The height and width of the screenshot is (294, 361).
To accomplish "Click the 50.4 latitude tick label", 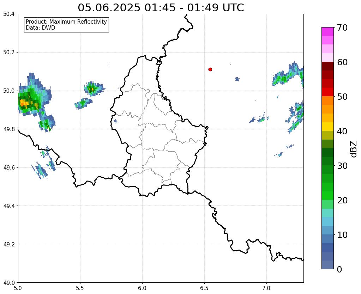I will 9,14.
